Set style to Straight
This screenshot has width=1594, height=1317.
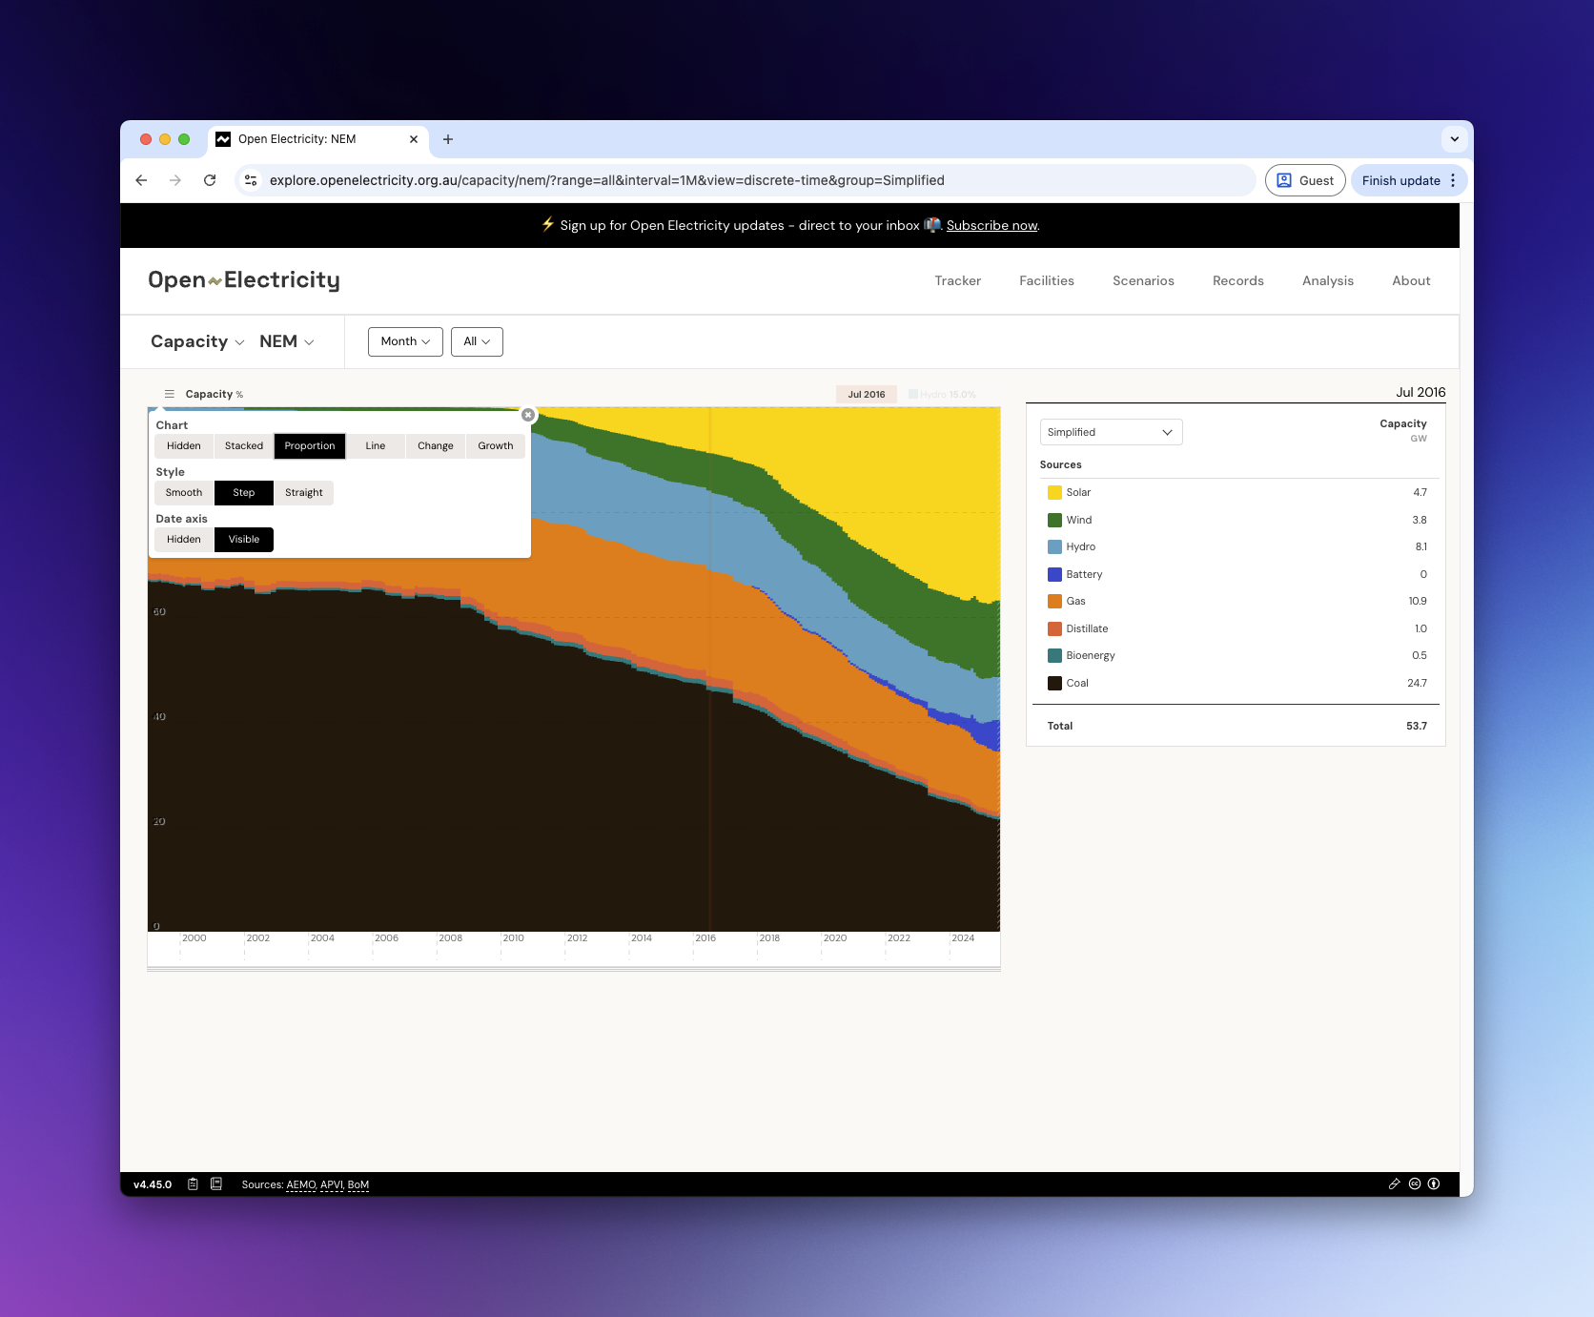(304, 493)
